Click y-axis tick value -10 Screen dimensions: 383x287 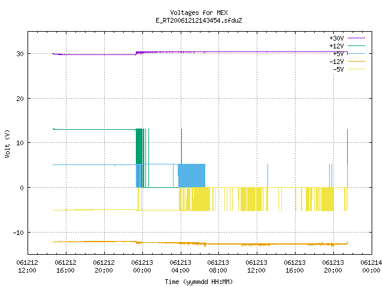point(19,233)
